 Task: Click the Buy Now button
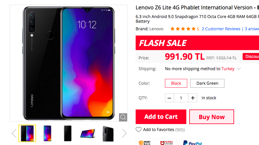[x=212, y=117]
